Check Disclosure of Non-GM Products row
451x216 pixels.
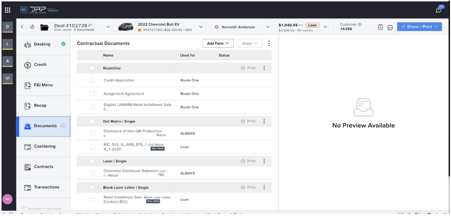point(92,133)
